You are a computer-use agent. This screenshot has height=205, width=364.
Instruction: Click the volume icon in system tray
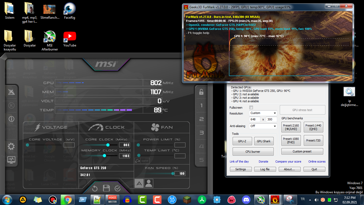316,200
